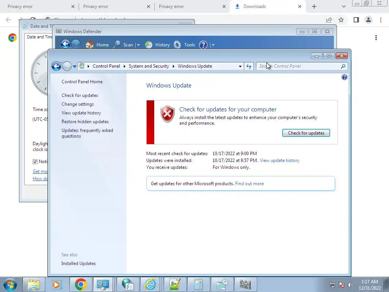Click the Find out more link
This screenshot has width=389, height=292.
249,184
